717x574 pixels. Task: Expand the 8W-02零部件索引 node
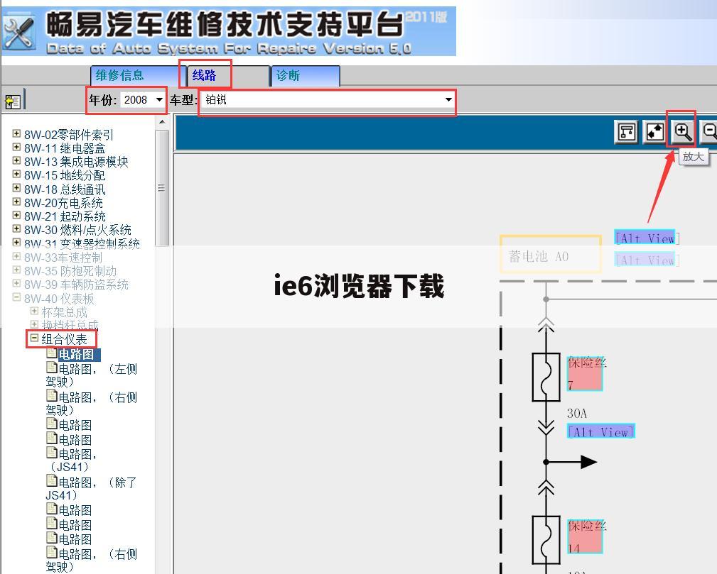(16, 133)
